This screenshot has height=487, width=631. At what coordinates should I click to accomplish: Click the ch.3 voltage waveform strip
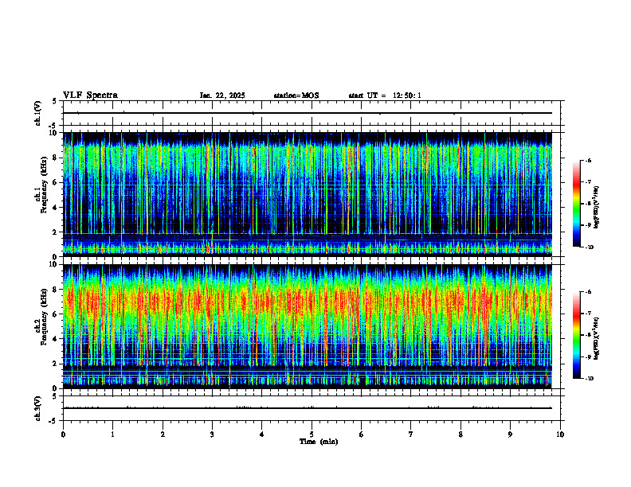click(312, 408)
